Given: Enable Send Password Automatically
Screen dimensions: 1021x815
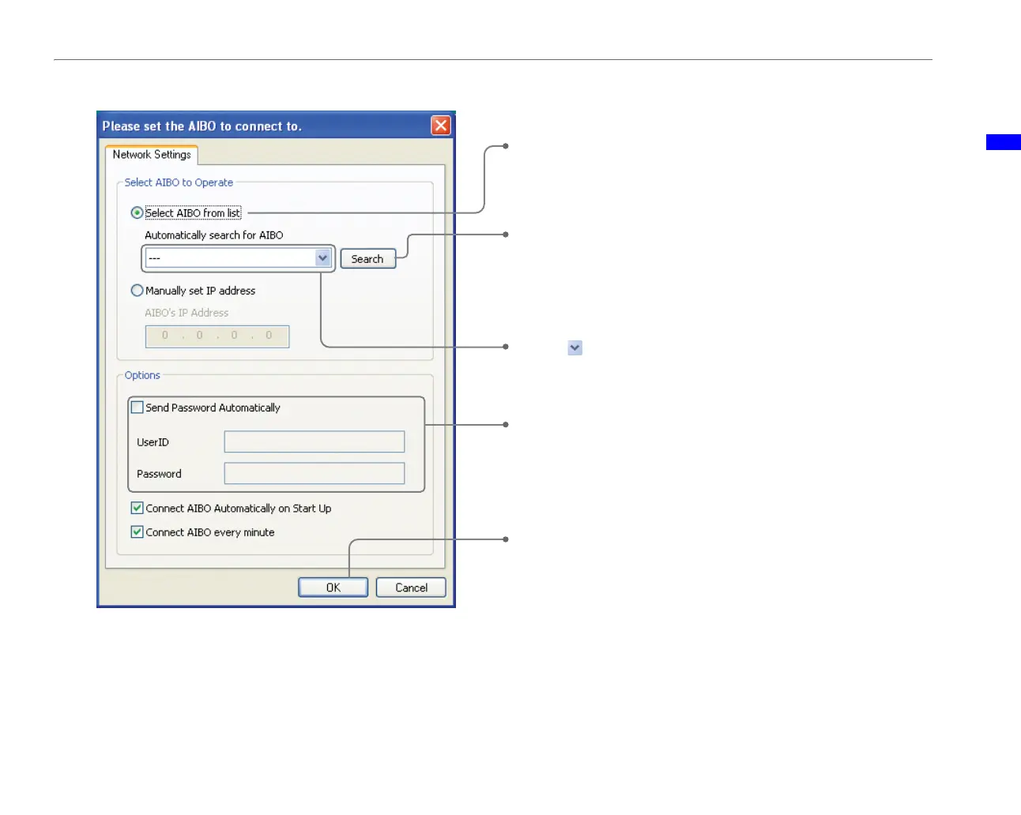Looking at the screenshot, I should [138, 407].
